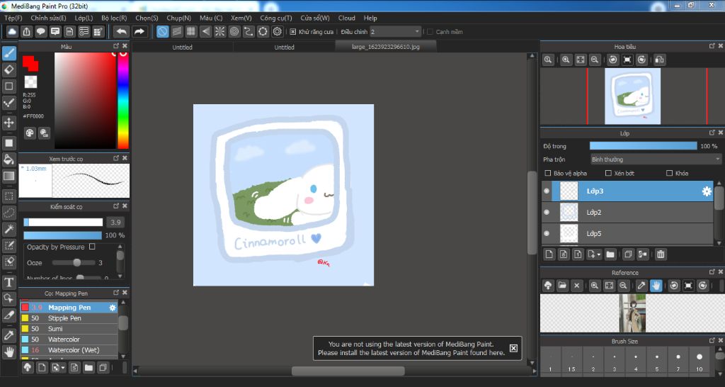This screenshot has width=725, height=387.
Task: Toggle Cạnh mềm checkbox
Action: 430,31
